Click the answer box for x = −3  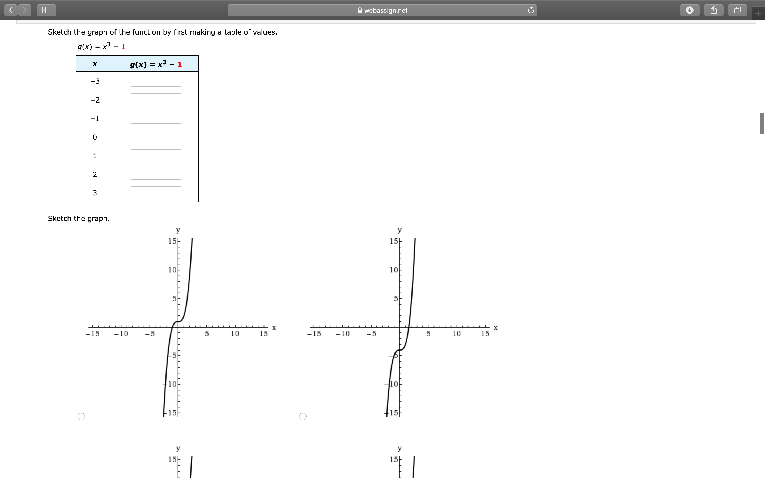156,81
